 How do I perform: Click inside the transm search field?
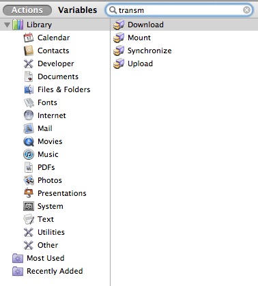[180, 10]
